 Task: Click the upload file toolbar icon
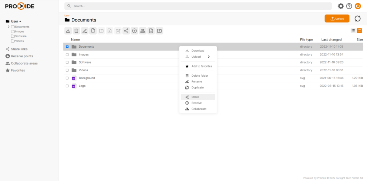click(151, 31)
